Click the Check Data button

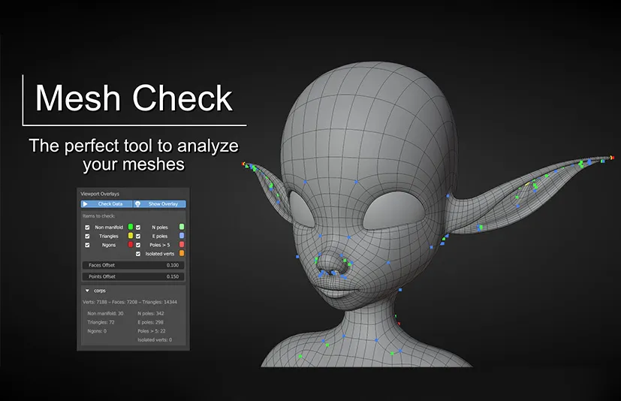click(110, 204)
